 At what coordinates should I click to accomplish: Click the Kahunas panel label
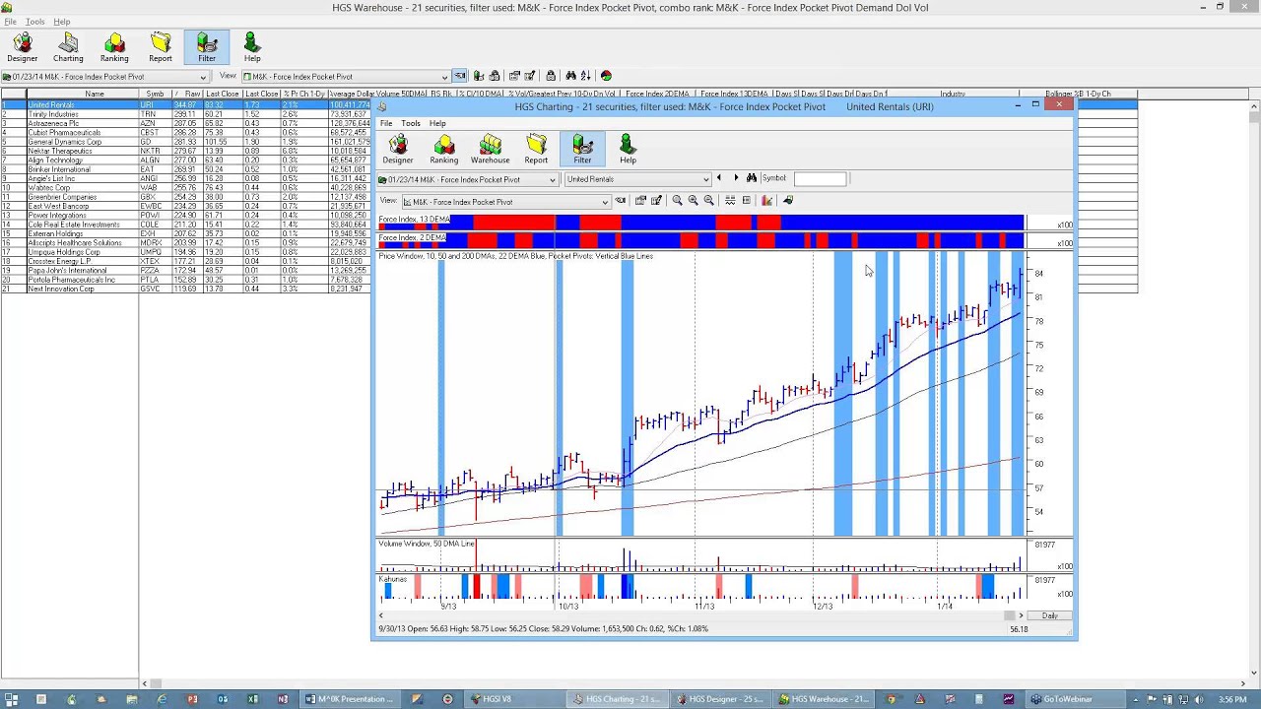click(x=393, y=579)
